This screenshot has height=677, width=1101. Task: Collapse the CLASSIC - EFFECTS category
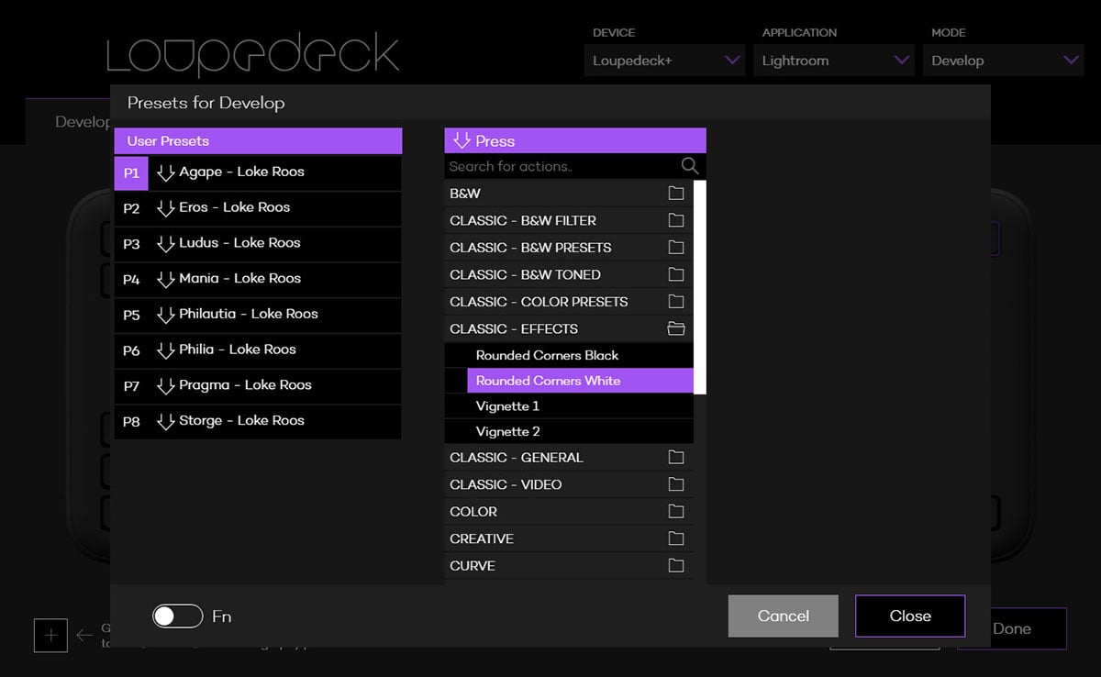pos(569,328)
